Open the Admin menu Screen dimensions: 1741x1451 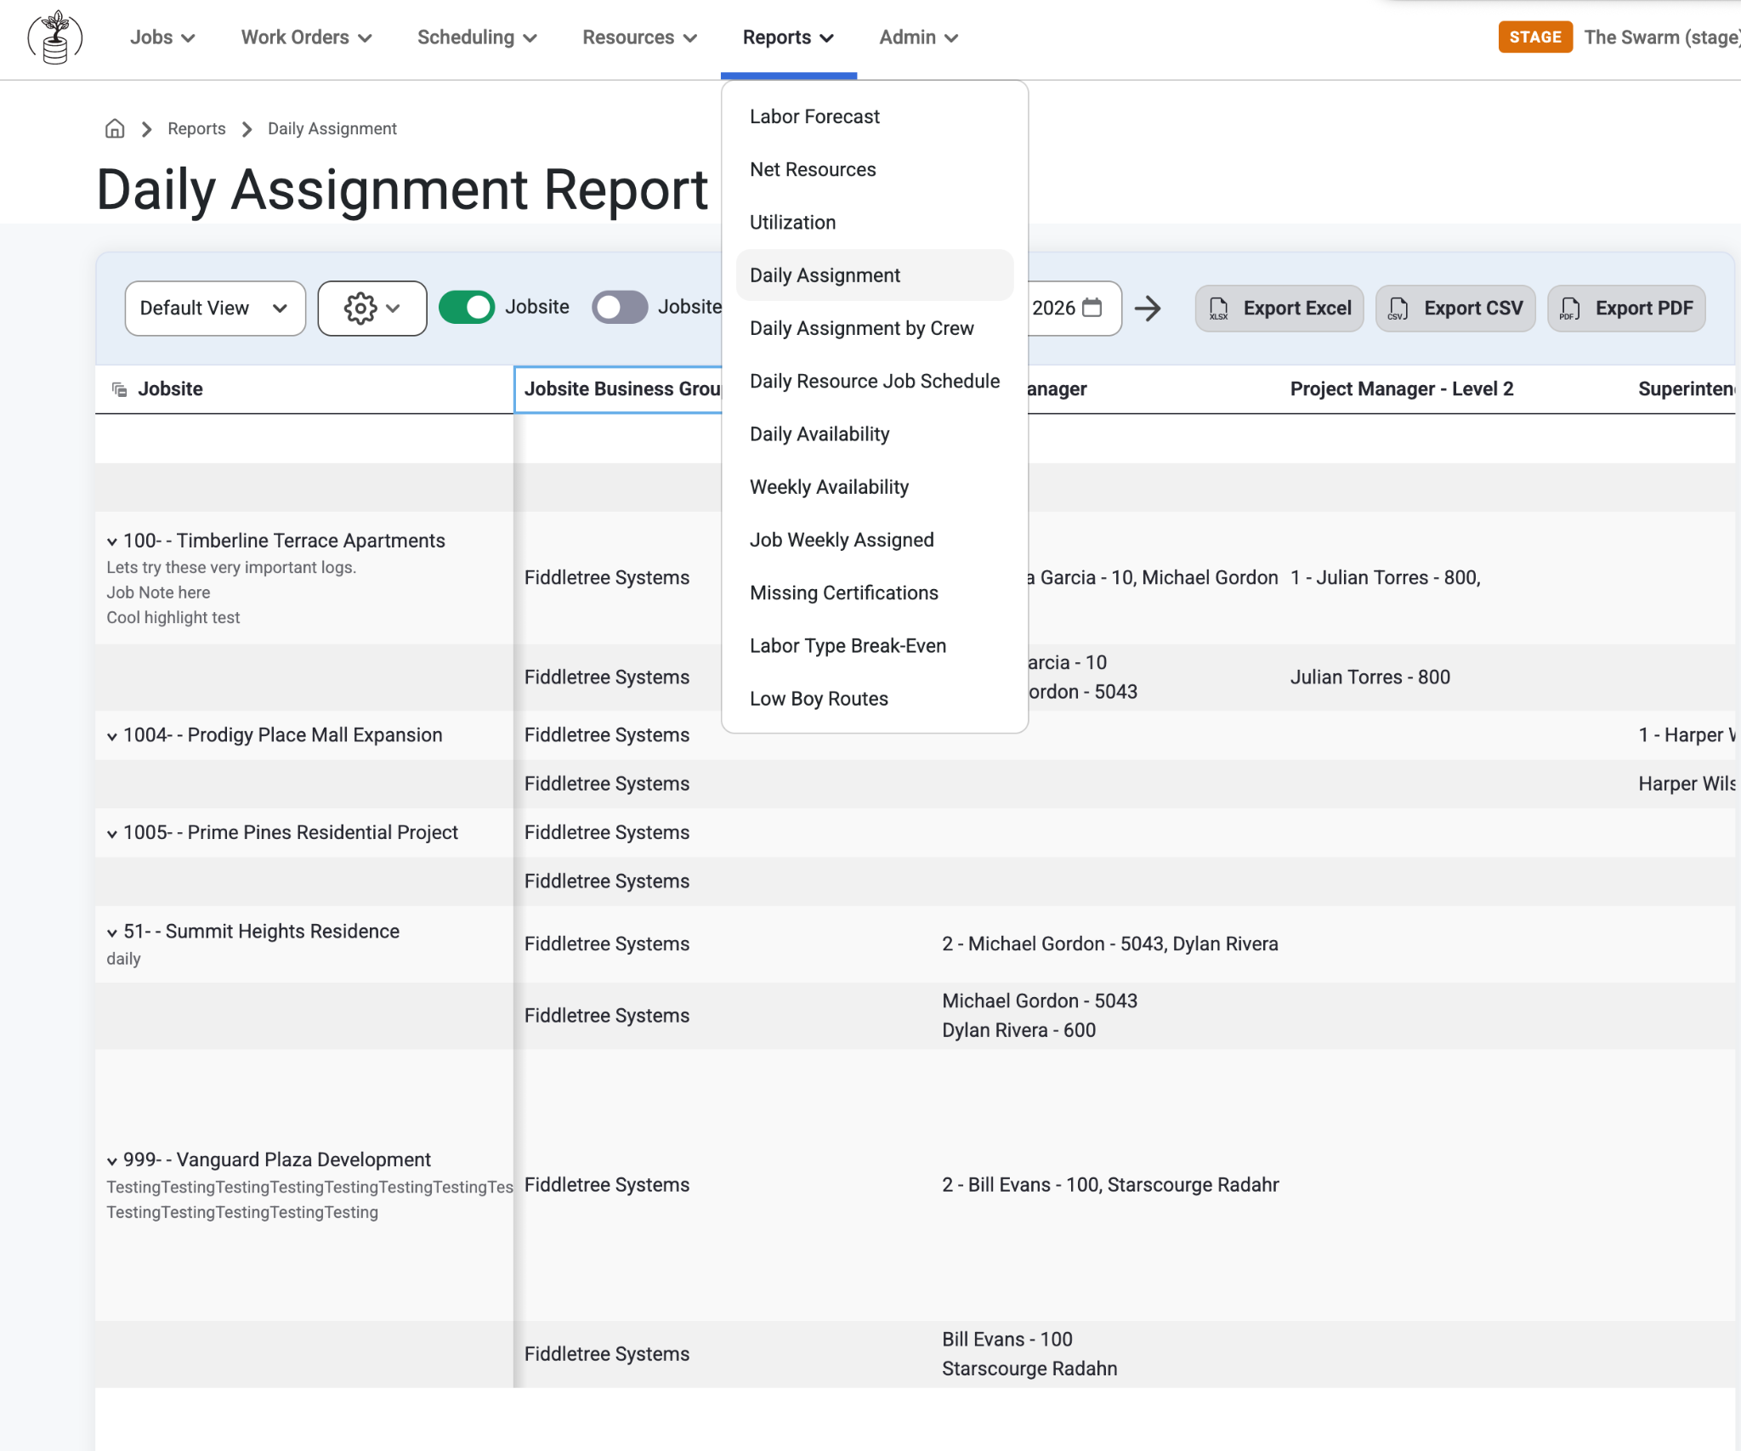click(x=919, y=37)
